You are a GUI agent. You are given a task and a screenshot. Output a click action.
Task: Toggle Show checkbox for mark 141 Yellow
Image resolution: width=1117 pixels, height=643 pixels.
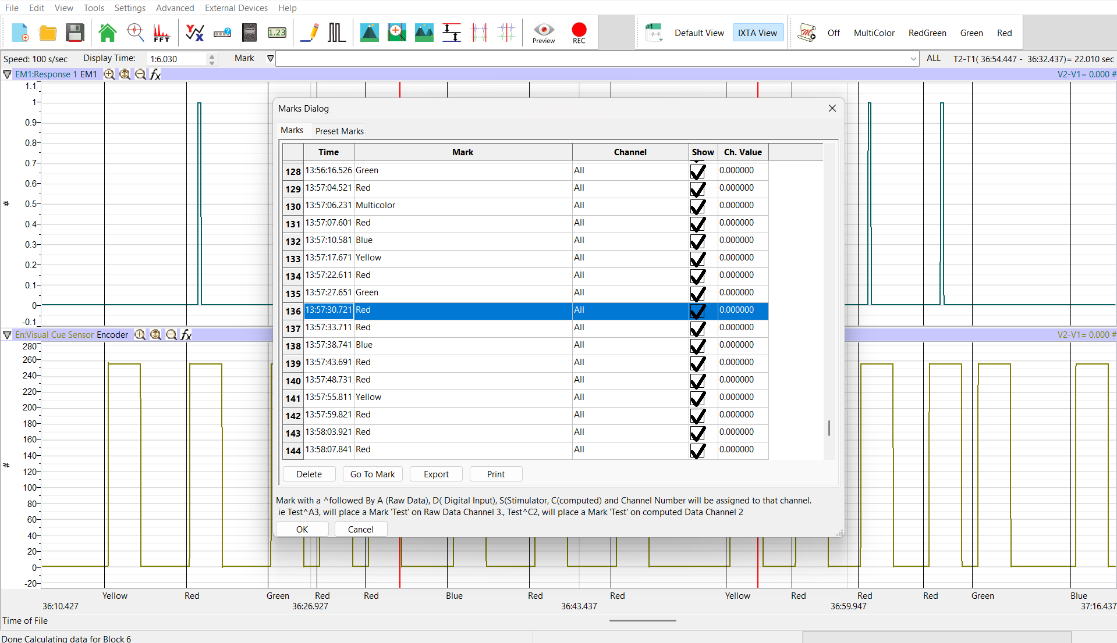click(698, 398)
